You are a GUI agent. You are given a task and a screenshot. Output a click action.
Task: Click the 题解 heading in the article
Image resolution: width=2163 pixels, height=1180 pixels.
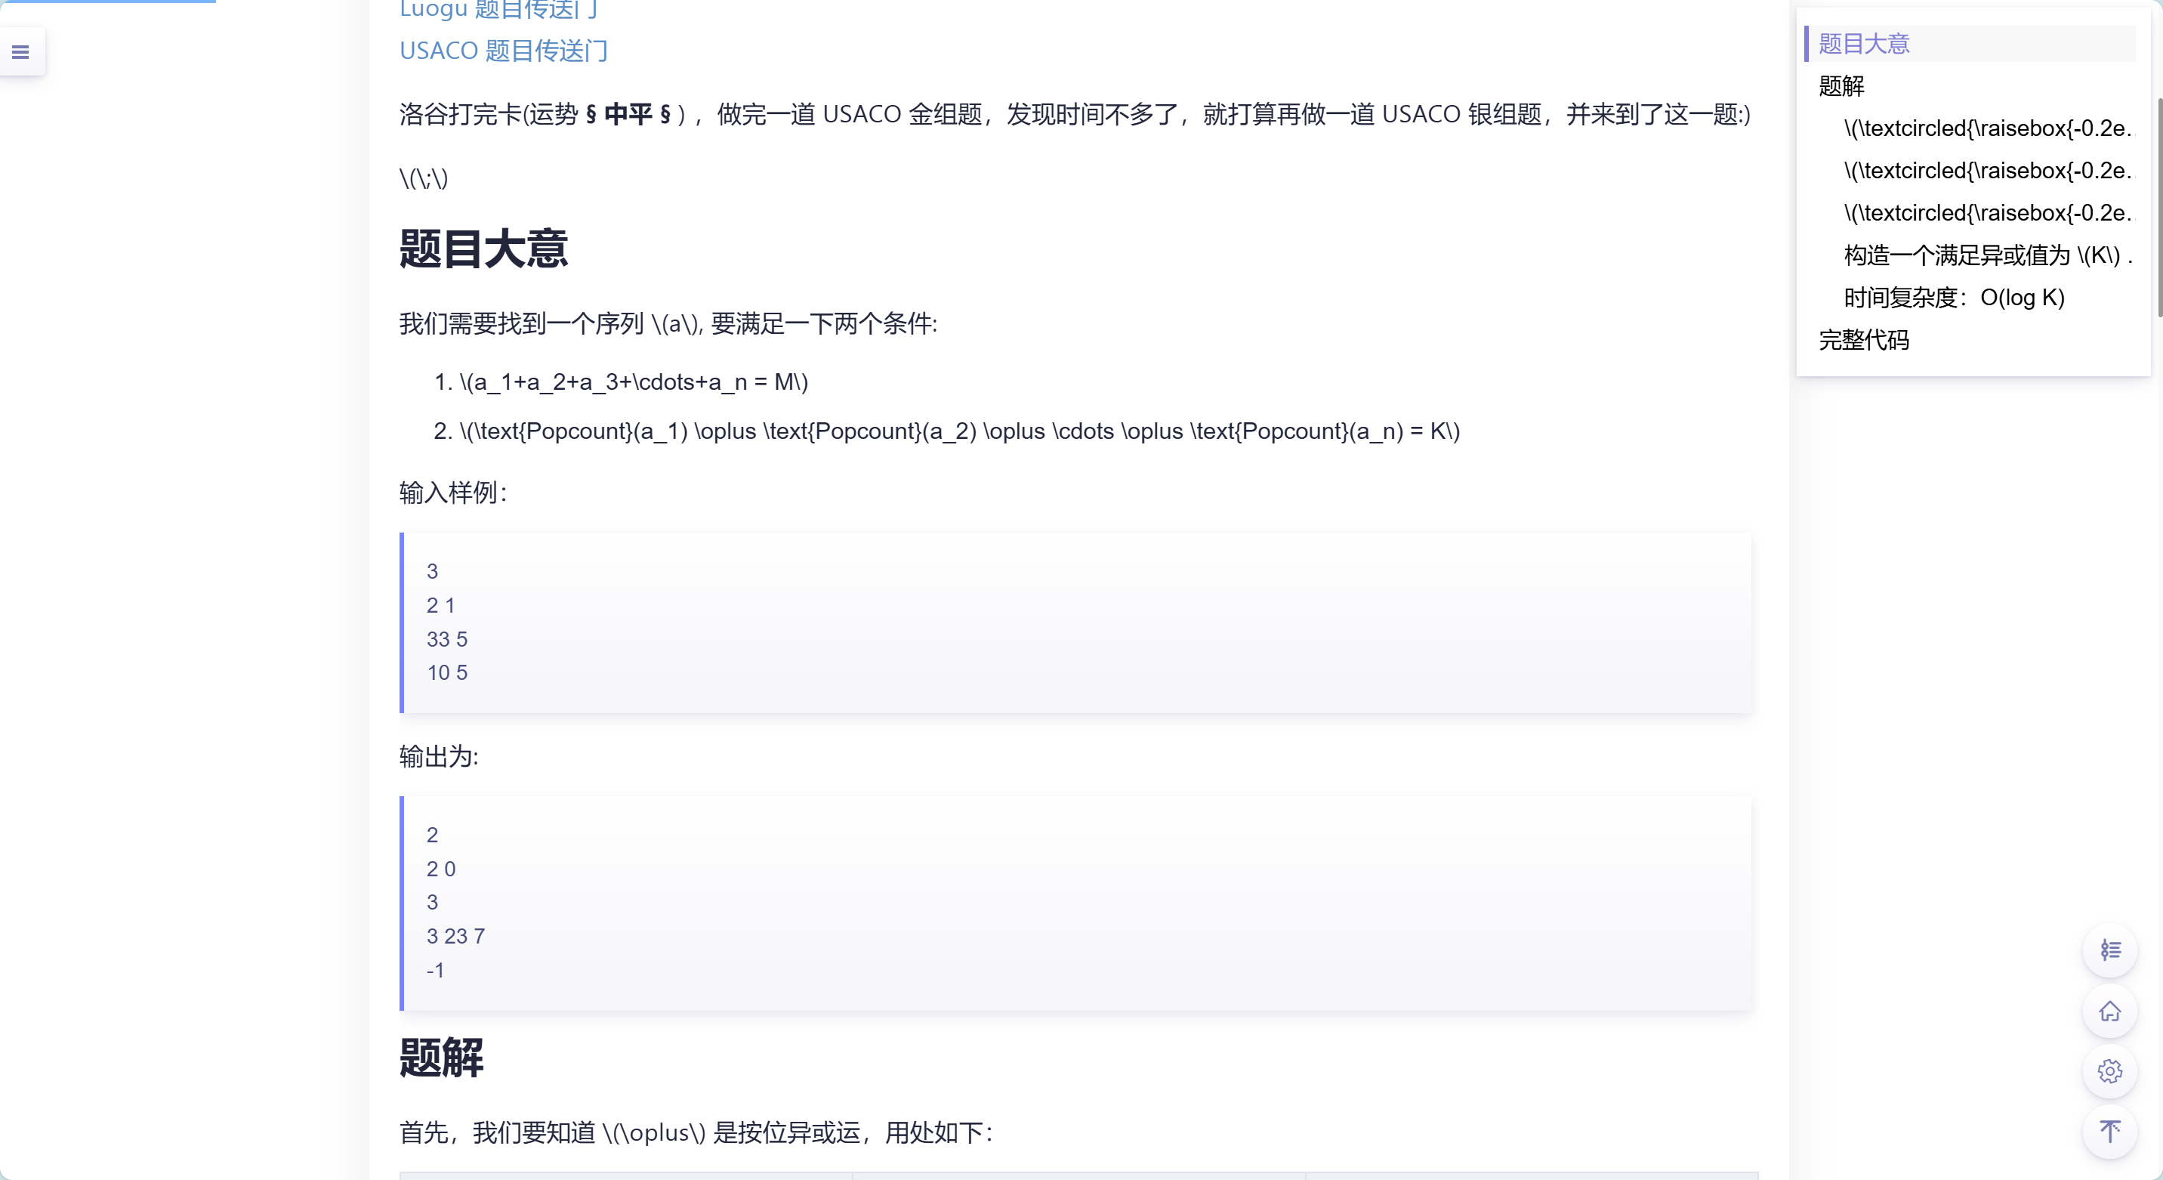point(440,1059)
